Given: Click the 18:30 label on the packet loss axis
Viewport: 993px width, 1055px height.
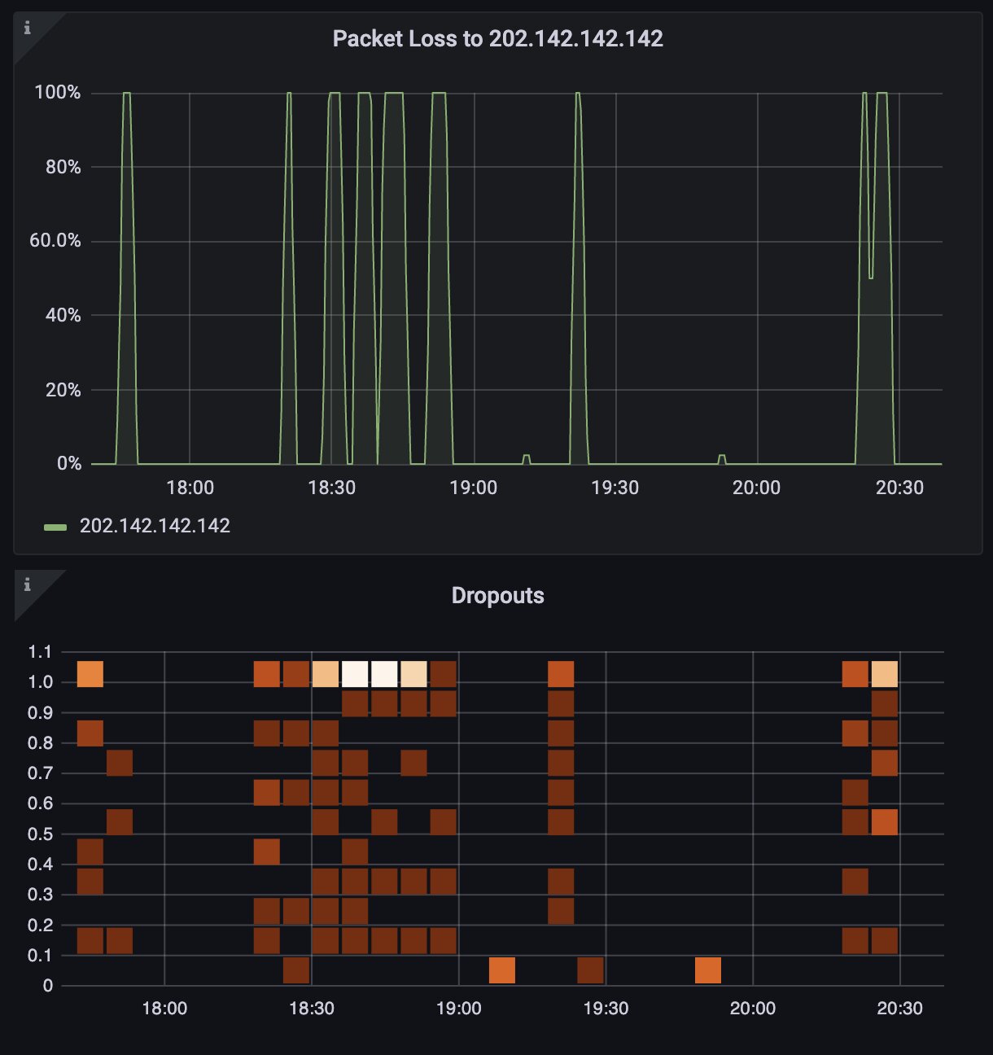Looking at the screenshot, I should [x=334, y=488].
